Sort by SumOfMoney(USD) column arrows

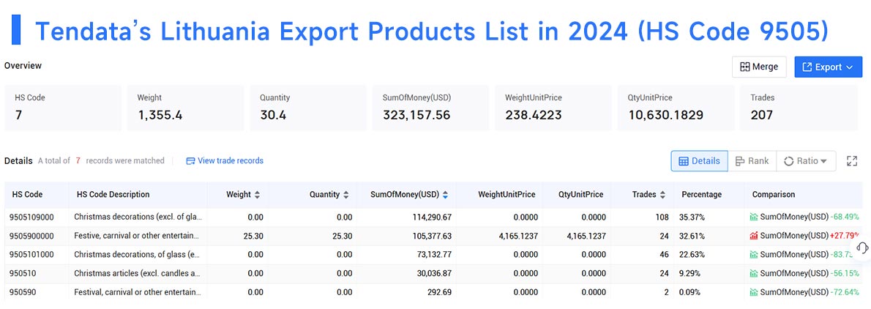pyautogui.click(x=446, y=195)
